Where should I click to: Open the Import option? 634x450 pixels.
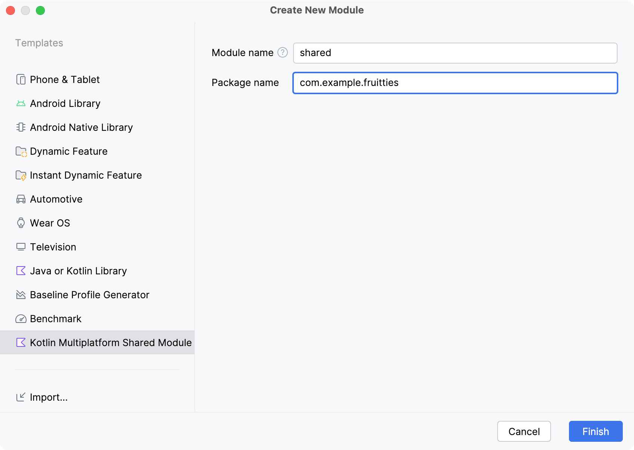[49, 397]
